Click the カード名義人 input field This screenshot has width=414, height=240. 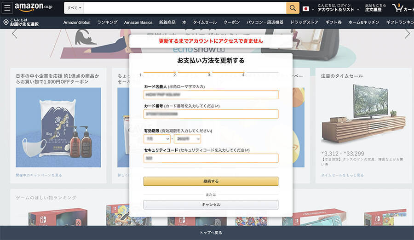(x=211, y=95)
